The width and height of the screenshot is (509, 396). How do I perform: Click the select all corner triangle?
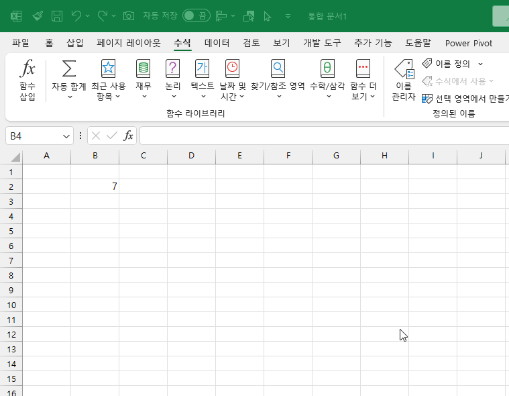point(15,157)
